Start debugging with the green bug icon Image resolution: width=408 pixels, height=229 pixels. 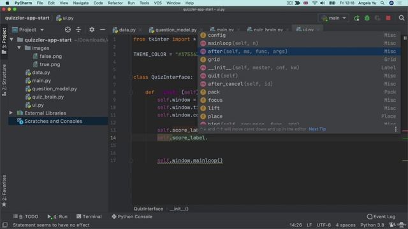point(367,18)
